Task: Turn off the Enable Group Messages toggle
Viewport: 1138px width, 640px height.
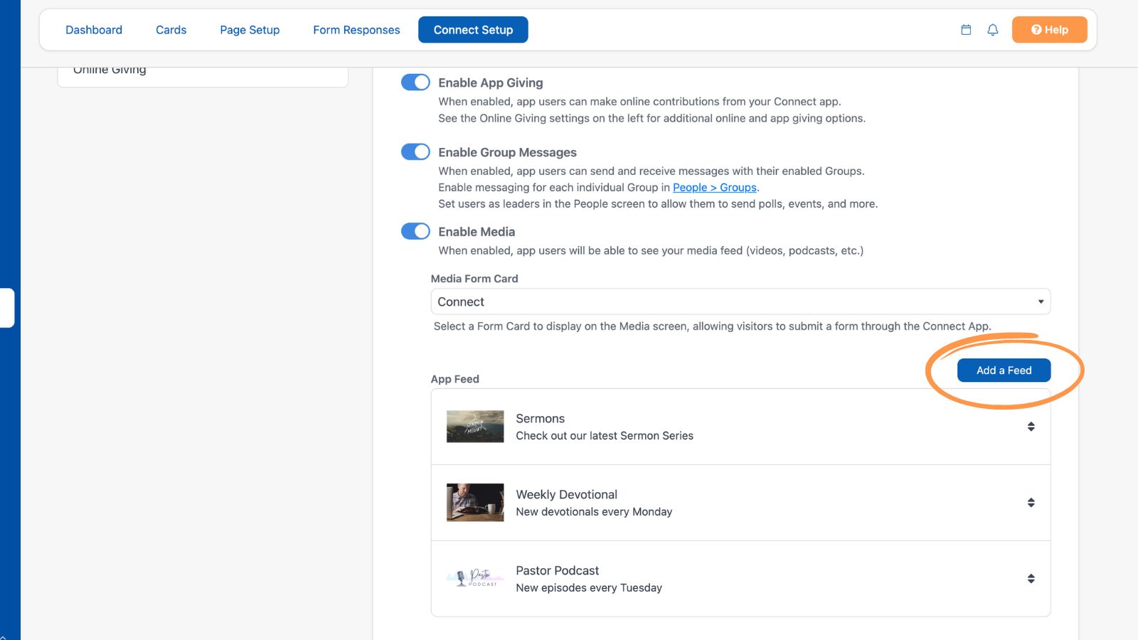Action: [415, 152]
